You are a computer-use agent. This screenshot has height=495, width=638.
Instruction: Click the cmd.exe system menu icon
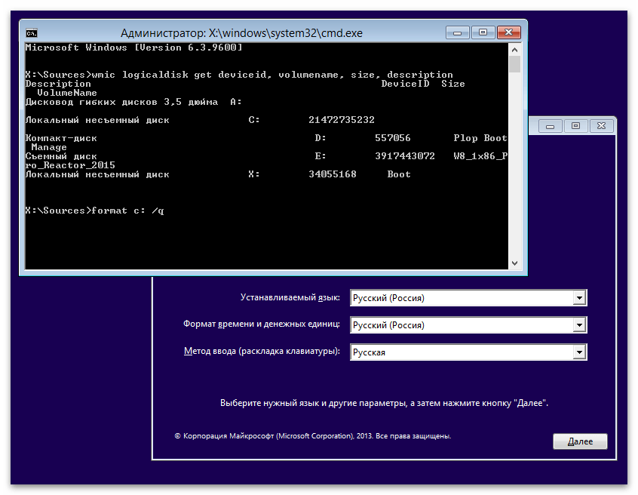[x=32, y=33]
